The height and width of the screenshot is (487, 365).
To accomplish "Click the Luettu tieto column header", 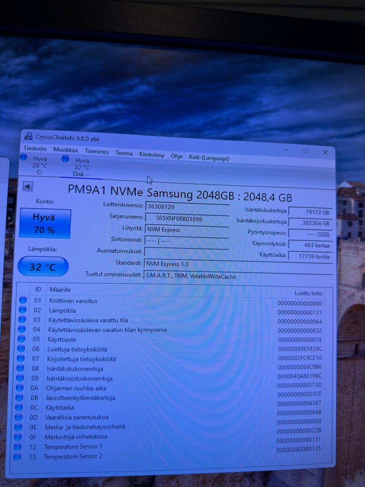I will pos(308,293).
